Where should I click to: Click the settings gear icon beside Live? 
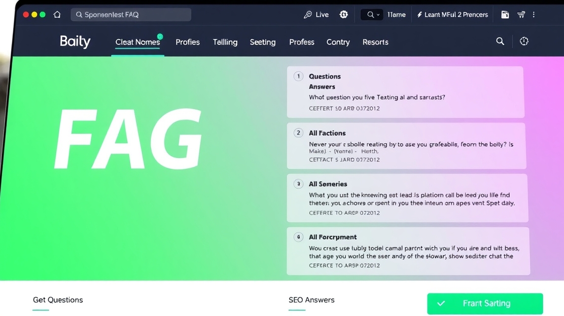[344, 15]
